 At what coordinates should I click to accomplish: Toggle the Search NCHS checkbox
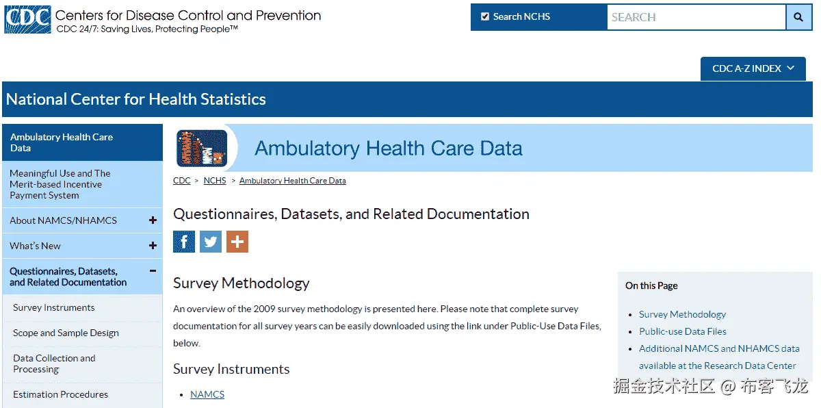[485, 16]
